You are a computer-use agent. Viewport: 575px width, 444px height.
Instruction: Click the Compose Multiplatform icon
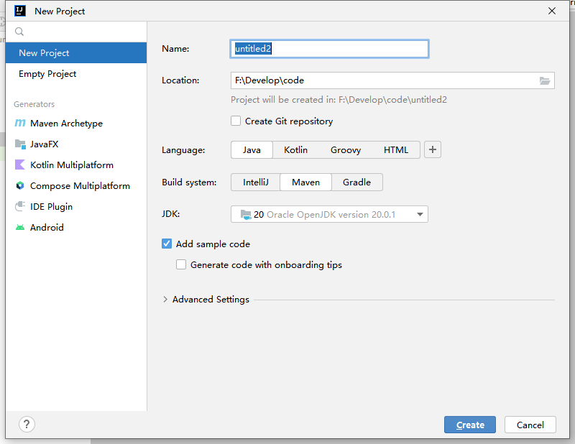(x=20, y=186)
